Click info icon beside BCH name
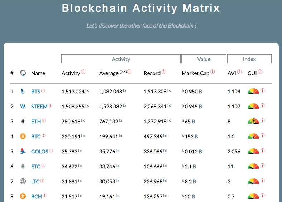The width and height of the screenshot is (282, 202). [x=44, y=196]
